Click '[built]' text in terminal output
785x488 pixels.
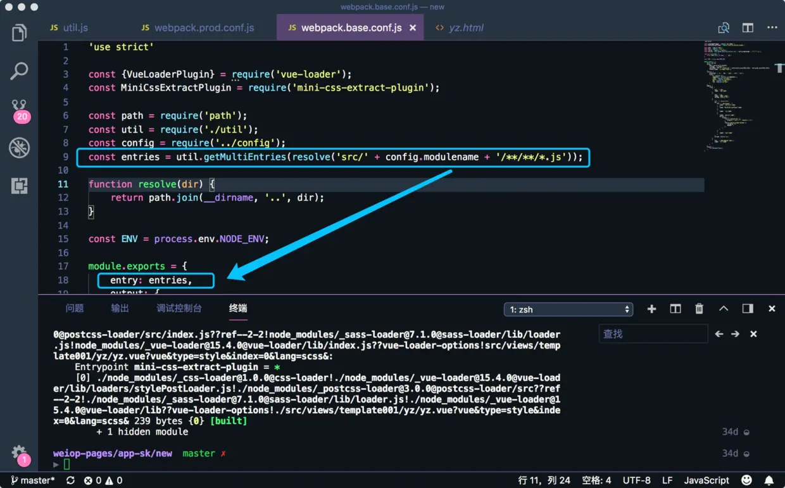pos(229,421)
